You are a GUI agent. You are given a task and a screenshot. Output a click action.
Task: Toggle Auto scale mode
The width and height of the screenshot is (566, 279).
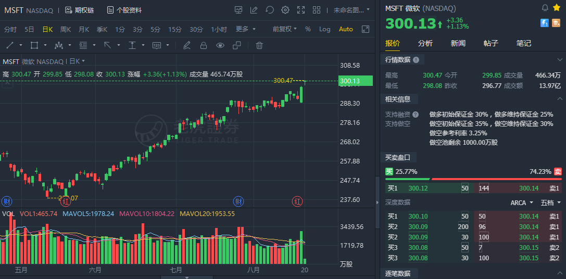tap(346, 29)
